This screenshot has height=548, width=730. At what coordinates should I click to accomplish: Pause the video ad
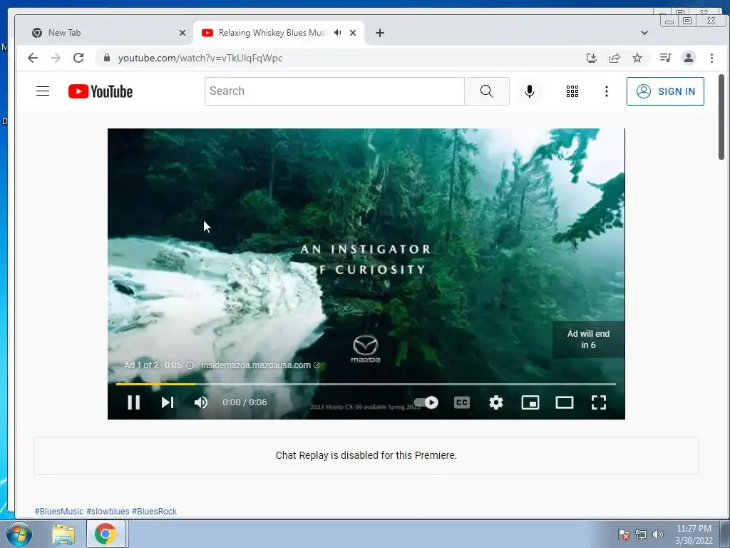pos(133,402)
